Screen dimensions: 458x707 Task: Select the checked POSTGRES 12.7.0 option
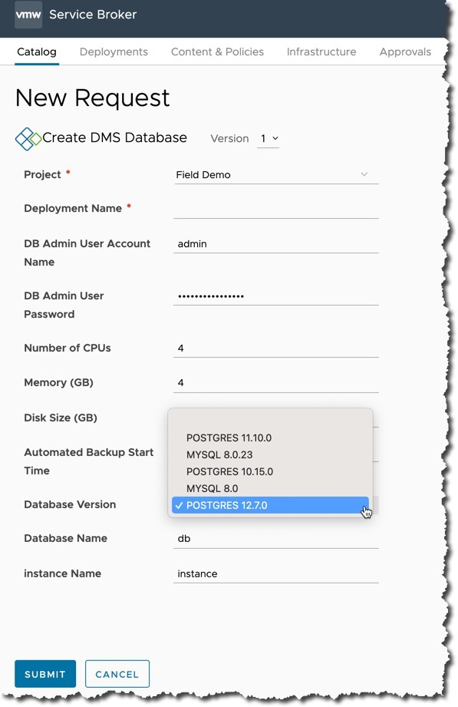tap(270, 505)
